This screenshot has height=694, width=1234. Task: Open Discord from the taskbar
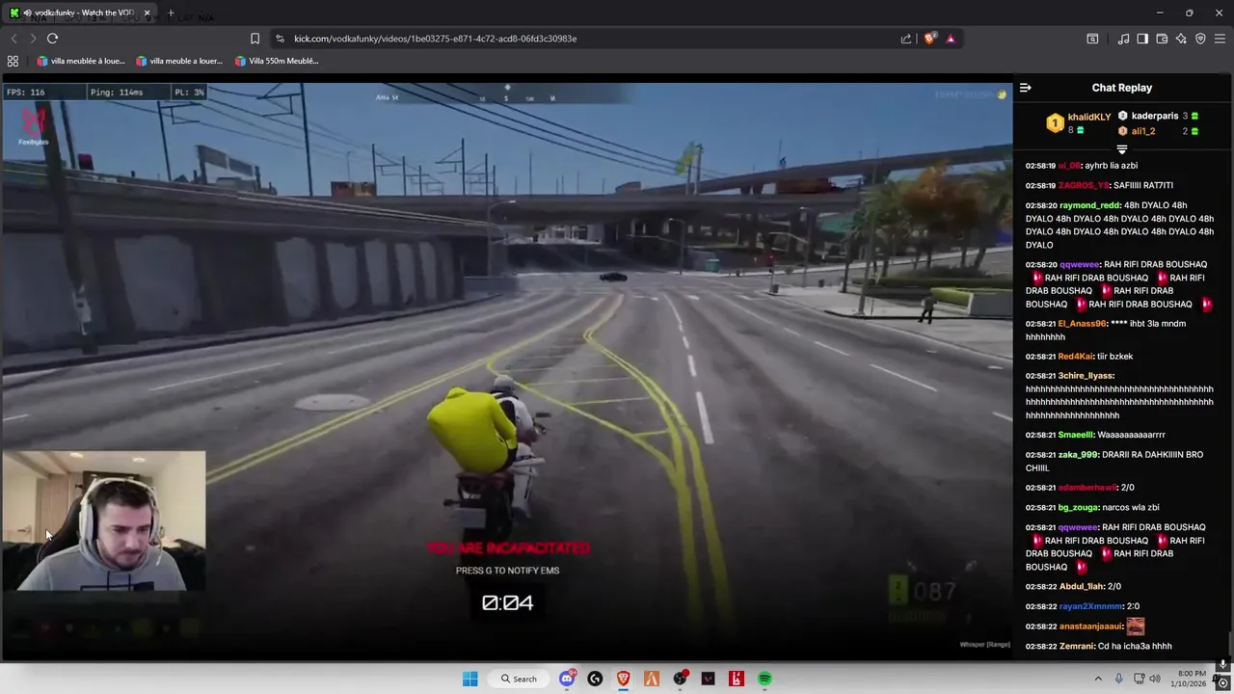[x=567, y=679]
